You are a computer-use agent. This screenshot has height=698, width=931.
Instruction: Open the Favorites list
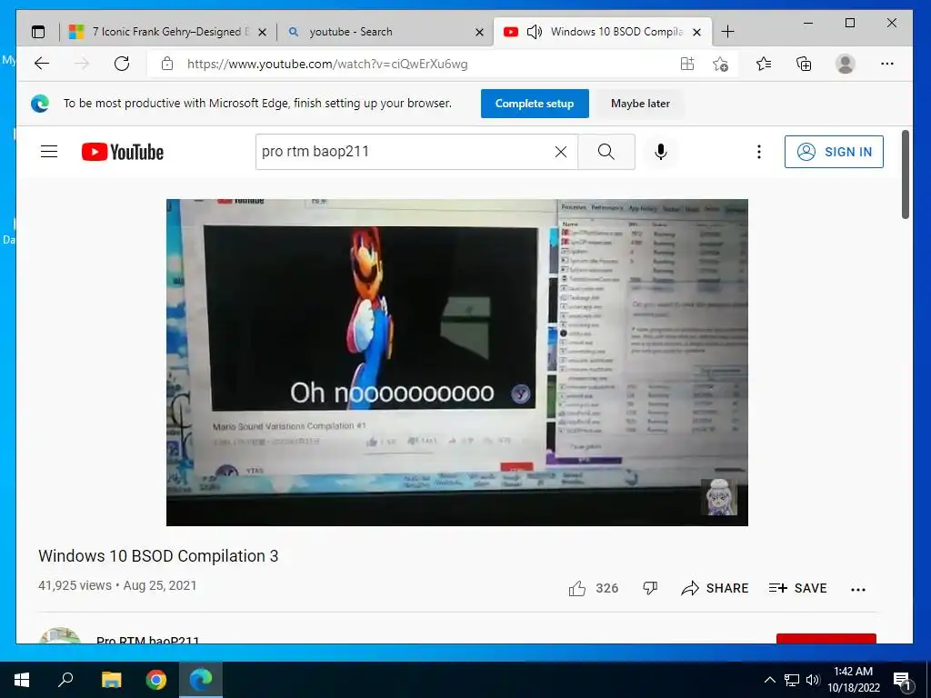point(764,64)
